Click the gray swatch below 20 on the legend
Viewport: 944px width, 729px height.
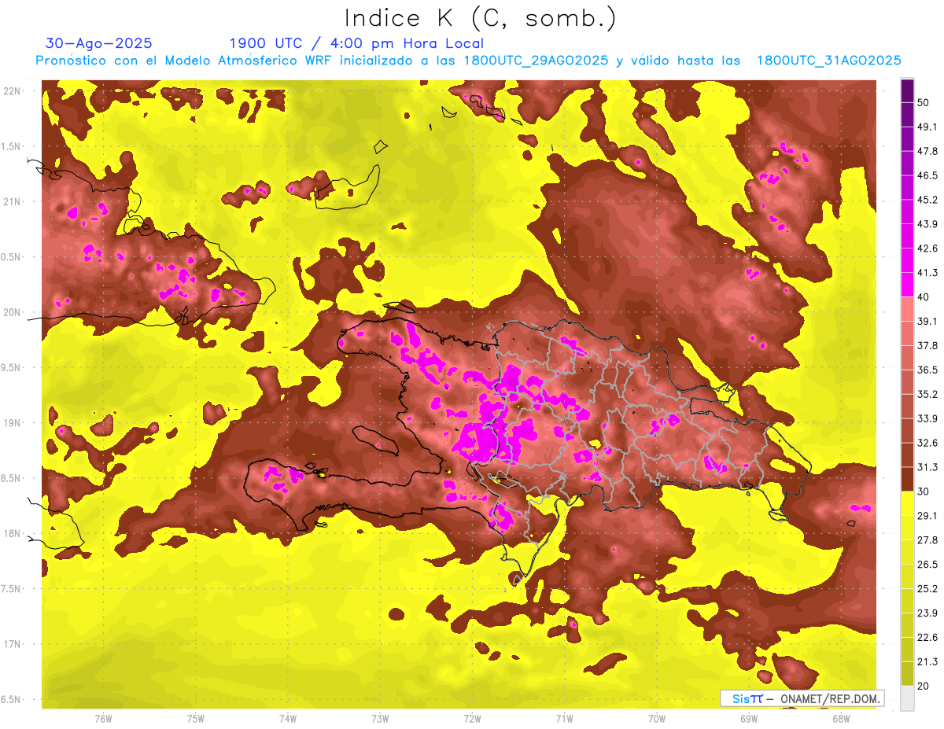coord(907,698)
